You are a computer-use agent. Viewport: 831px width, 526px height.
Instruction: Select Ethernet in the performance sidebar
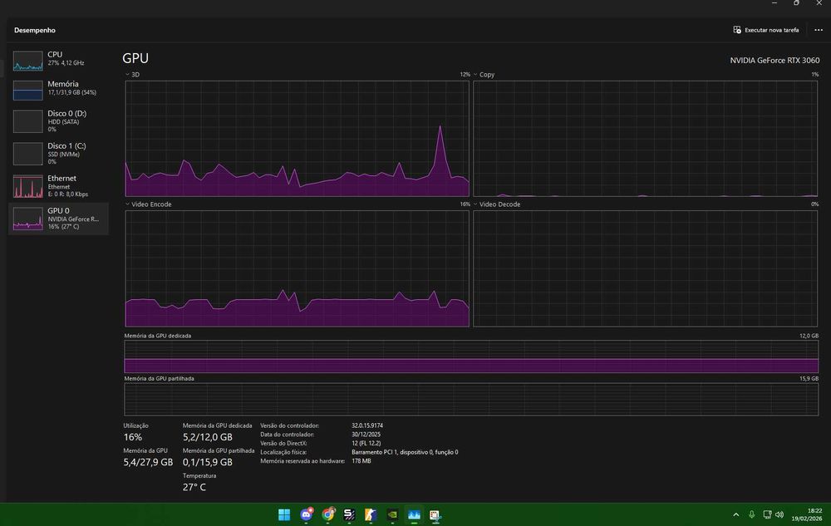pyautogui.click(x=58, y=186)
